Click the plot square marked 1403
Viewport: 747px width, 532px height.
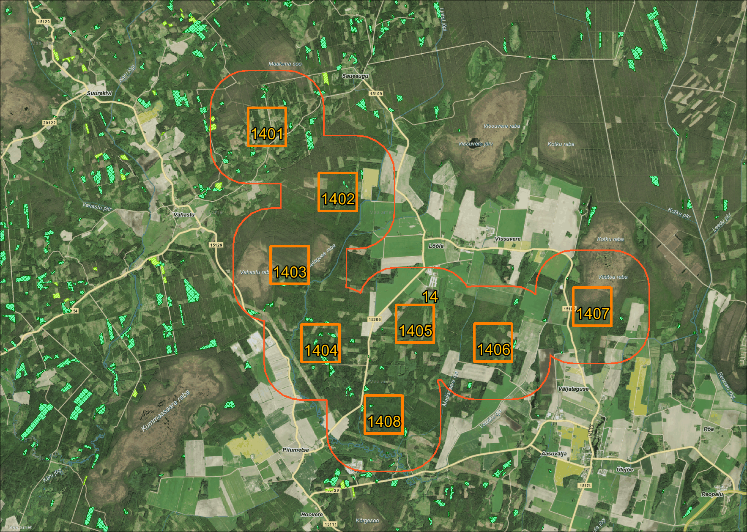[x=290, y=265]
